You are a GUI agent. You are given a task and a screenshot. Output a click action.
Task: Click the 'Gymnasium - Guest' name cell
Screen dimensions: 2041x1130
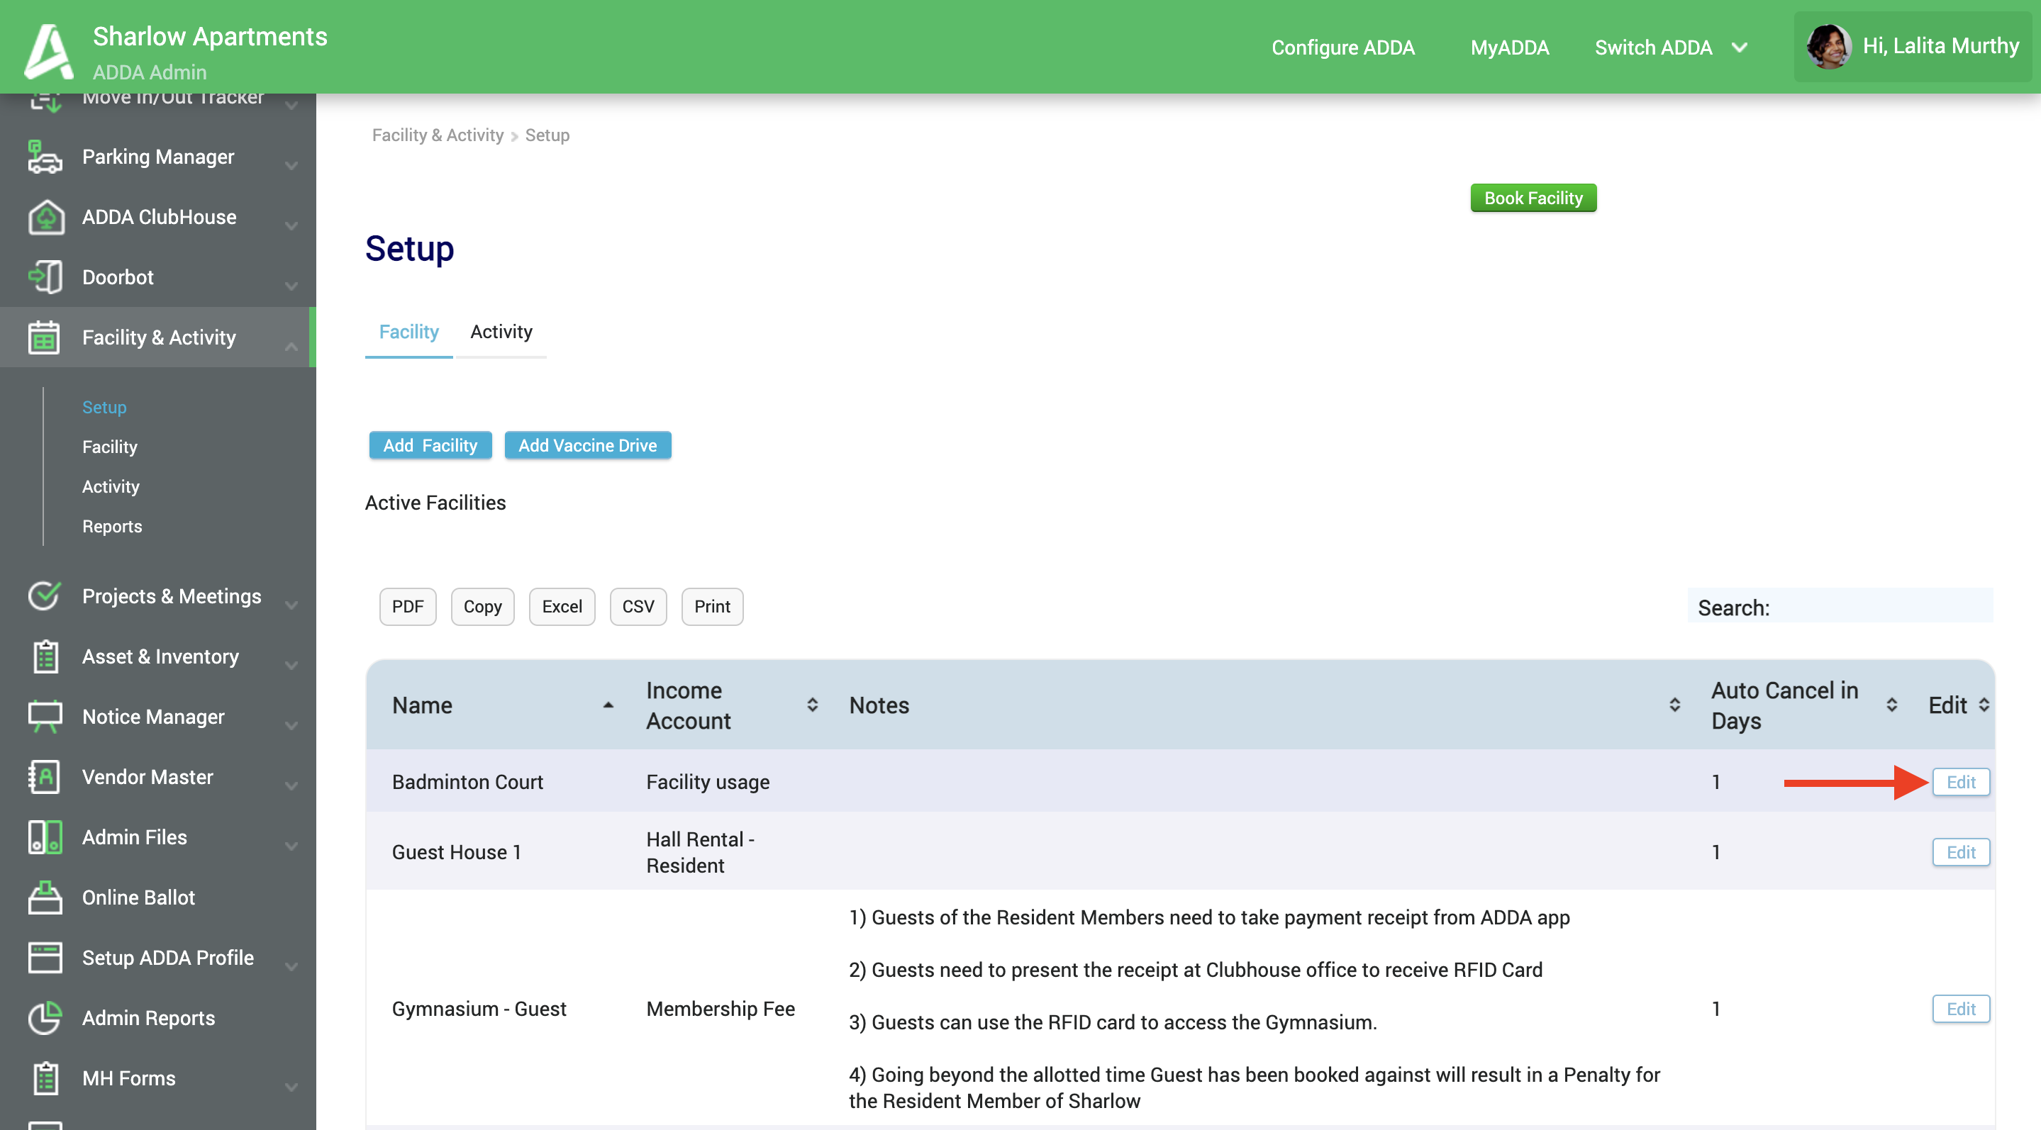479,1009
